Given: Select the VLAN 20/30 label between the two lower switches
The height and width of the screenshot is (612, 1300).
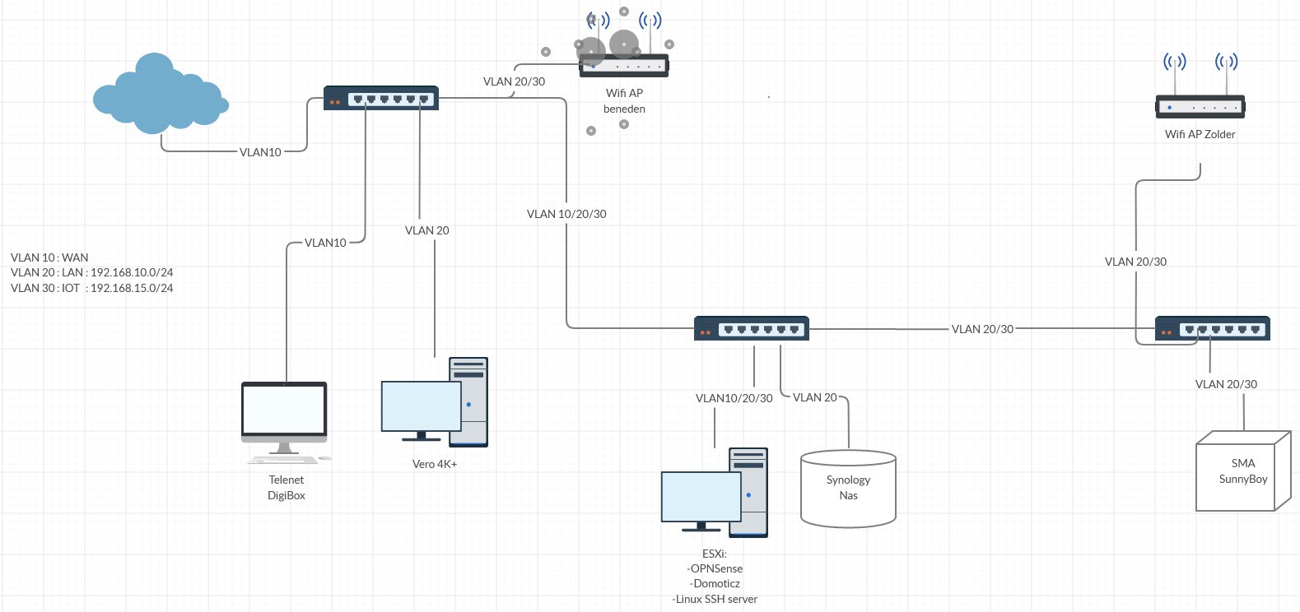Looking at the screenshot, I should pos(982,329).
